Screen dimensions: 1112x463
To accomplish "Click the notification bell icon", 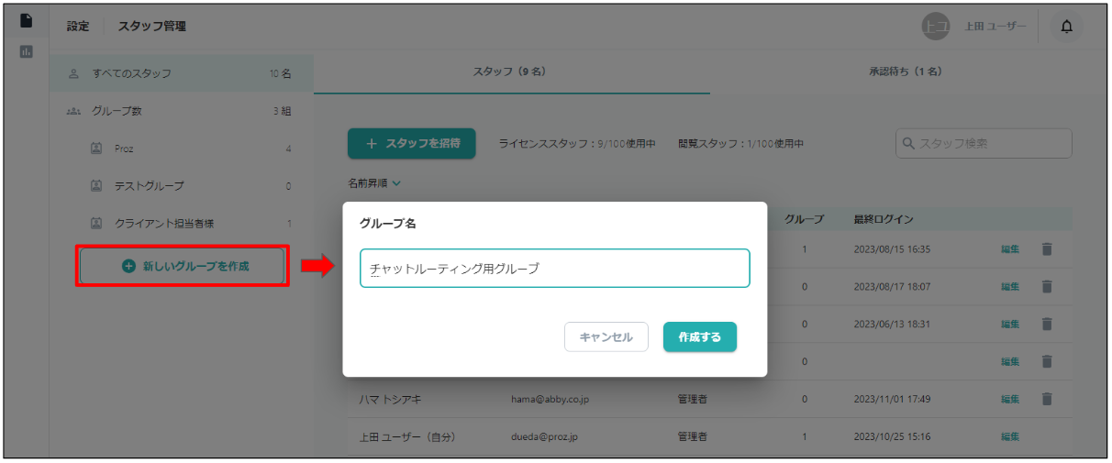I will pos(1066,27).
